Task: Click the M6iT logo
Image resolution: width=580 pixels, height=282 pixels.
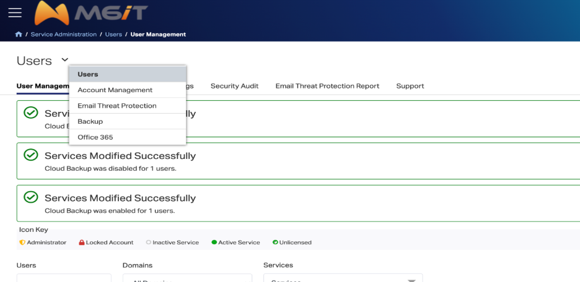Action: coord(91,13)
